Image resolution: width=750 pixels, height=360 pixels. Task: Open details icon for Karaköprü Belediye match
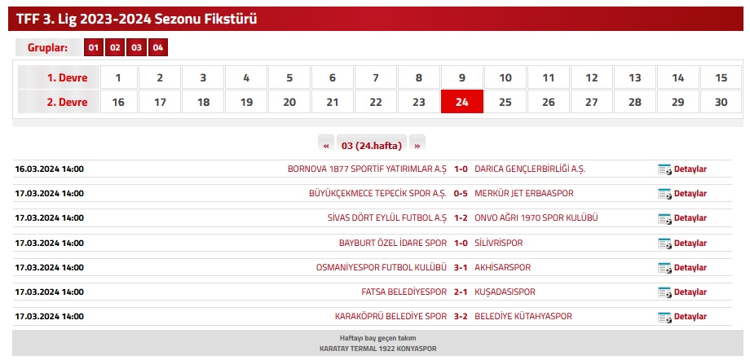tap(664, 317)
